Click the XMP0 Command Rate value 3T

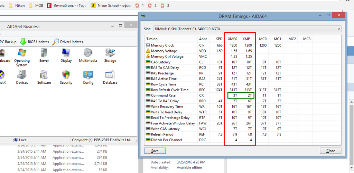point(235,95)
